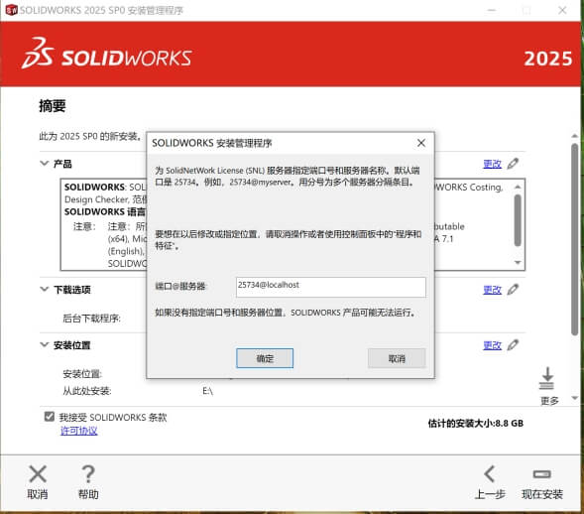
Task: Open the 帮助 question mark icon
Action: (88, 474)
